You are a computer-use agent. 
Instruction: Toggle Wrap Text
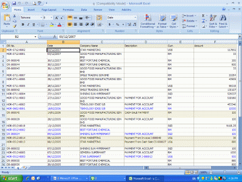tap(99, 17)
